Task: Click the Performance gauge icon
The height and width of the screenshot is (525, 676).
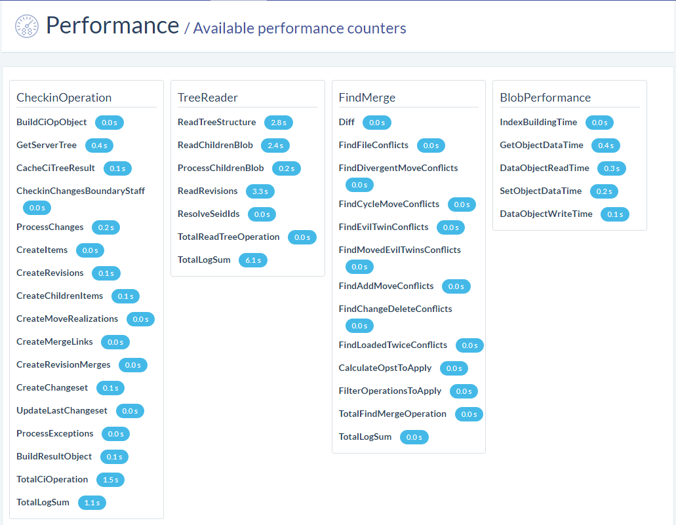Action: coord(27,26)
